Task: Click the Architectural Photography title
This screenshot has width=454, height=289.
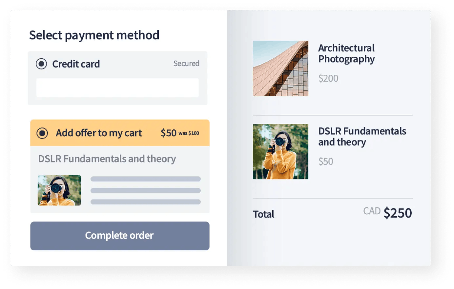Action: tap(346, 53)
